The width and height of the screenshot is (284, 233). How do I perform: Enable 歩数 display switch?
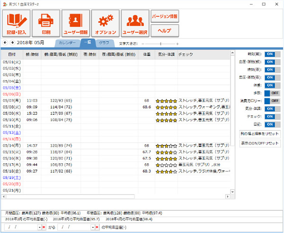273,93
